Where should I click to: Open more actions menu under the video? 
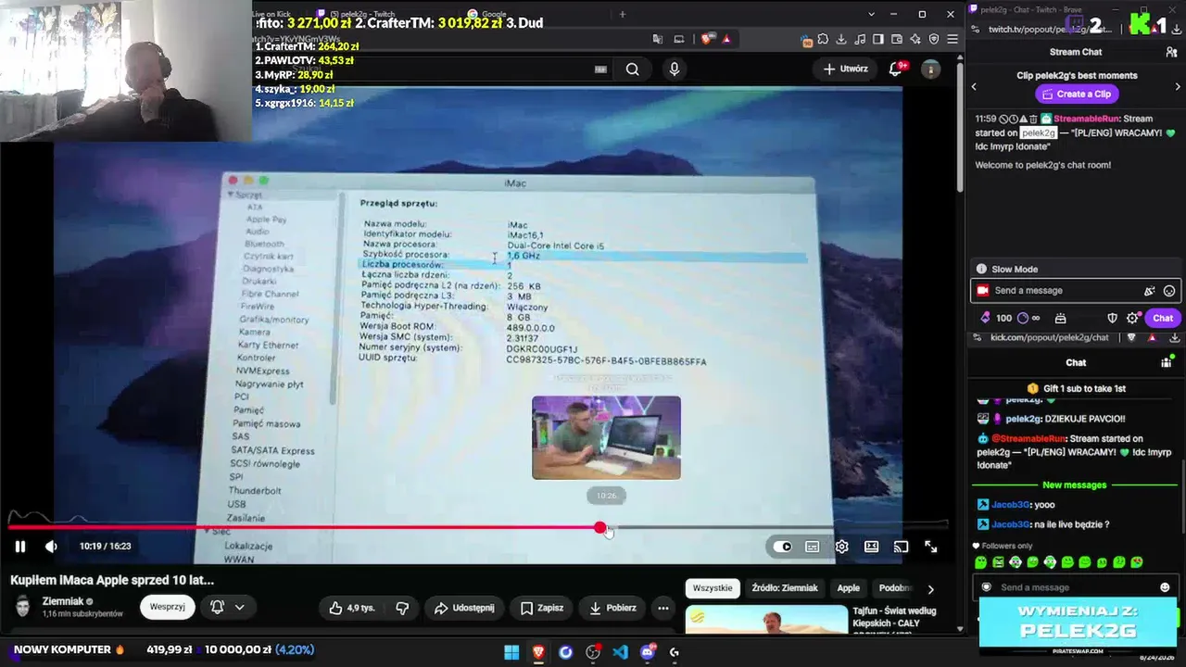(x=663, y=608)
